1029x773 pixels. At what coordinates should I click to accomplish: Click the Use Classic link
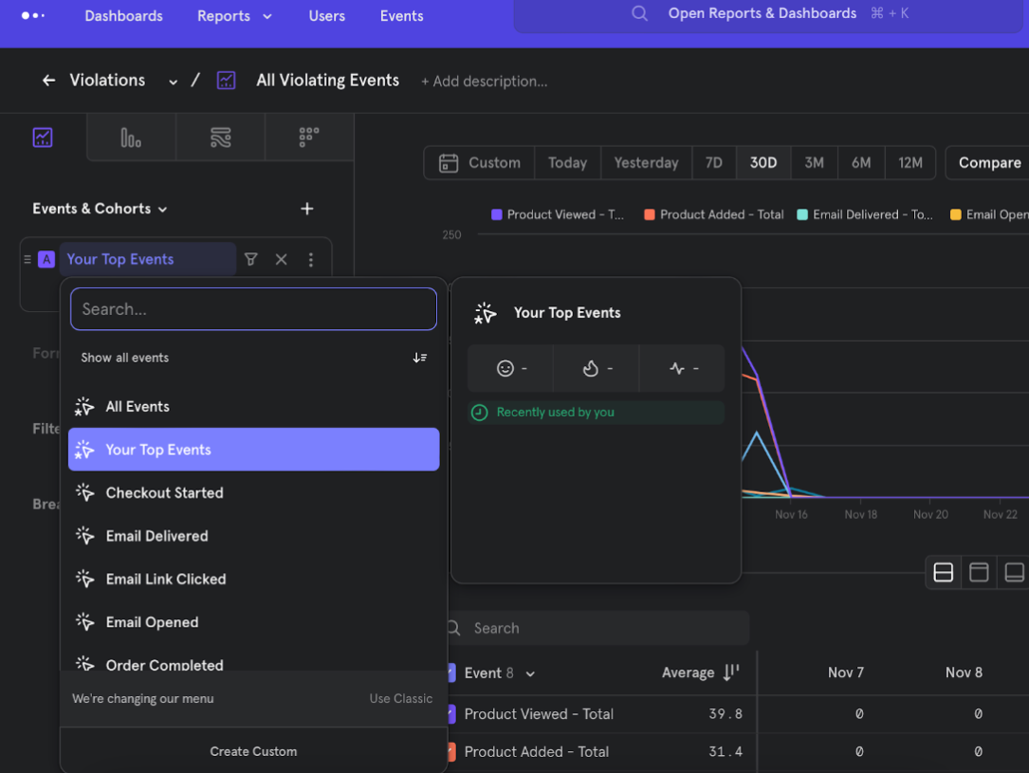pyautogui.click(x=401, y=698)
